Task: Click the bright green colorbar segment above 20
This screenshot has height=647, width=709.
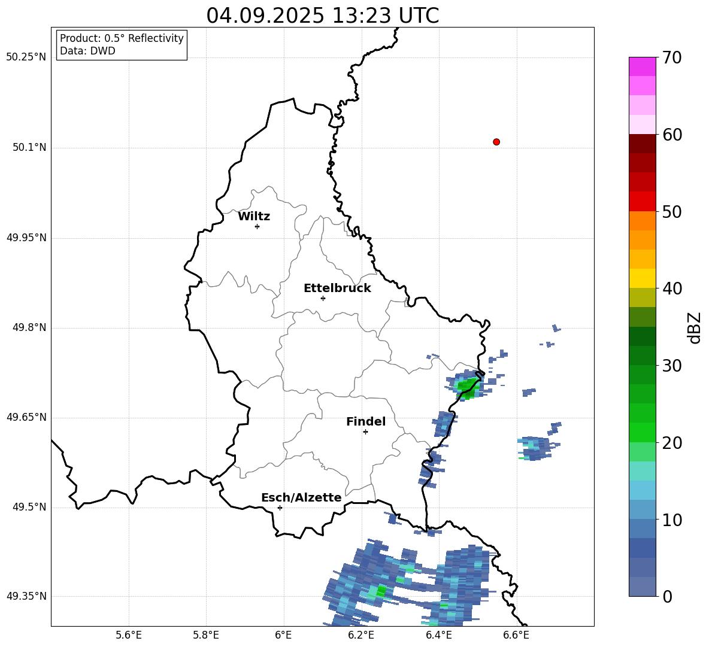Action: [x=642, y=432]
